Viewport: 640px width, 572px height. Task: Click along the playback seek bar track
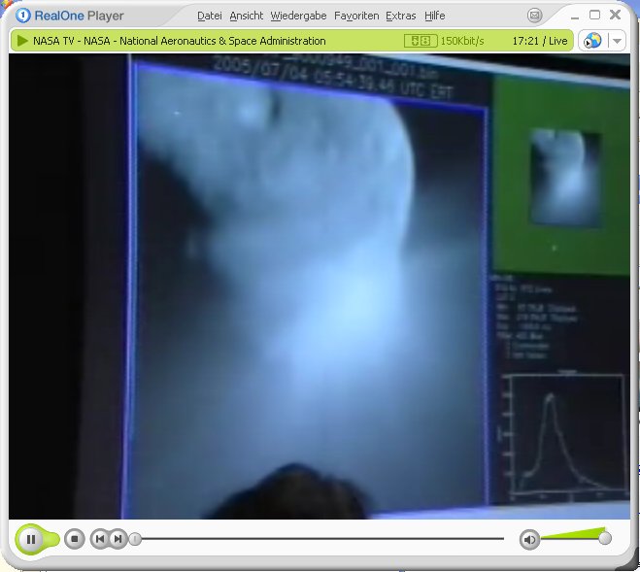[322, 539]
